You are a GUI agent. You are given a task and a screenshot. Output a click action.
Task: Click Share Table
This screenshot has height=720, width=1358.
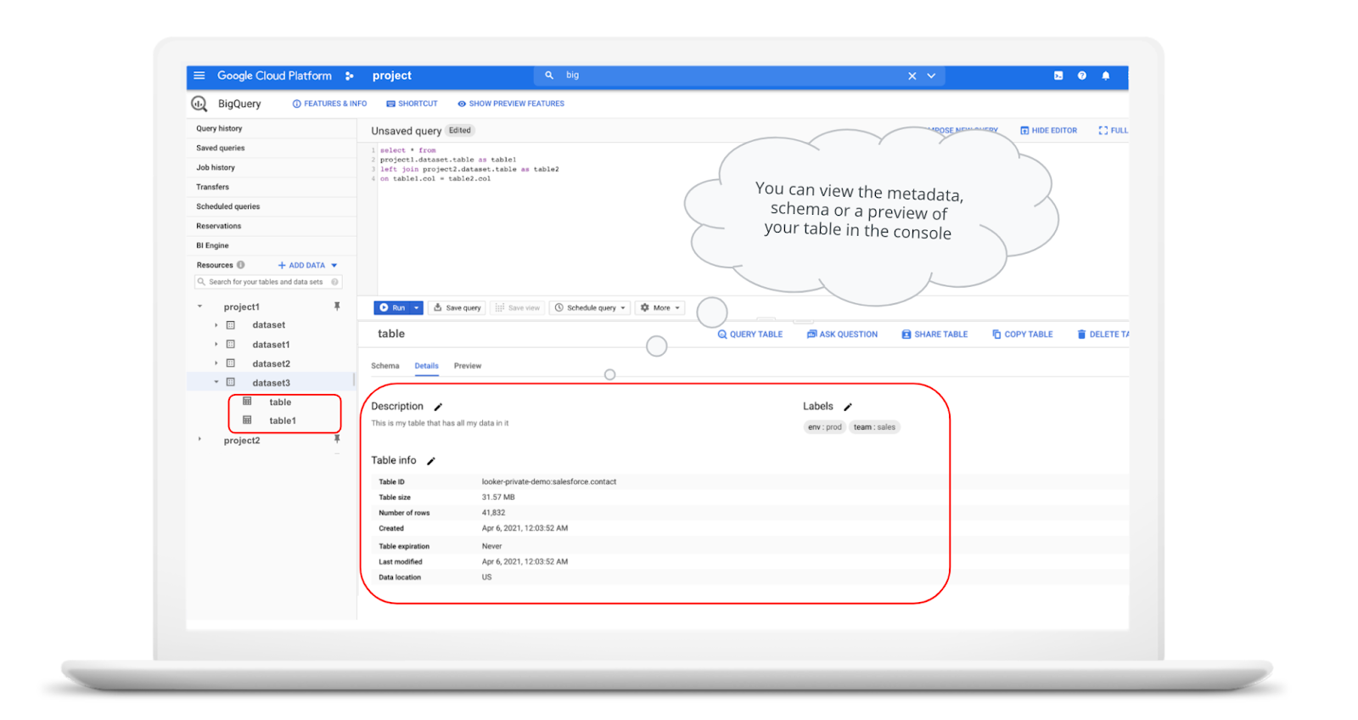click(x=934, y=335)
